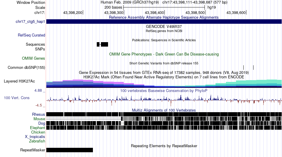Click the 200 bases scale bar
Viewport: 282px width, 157px height.
point(164,7)
